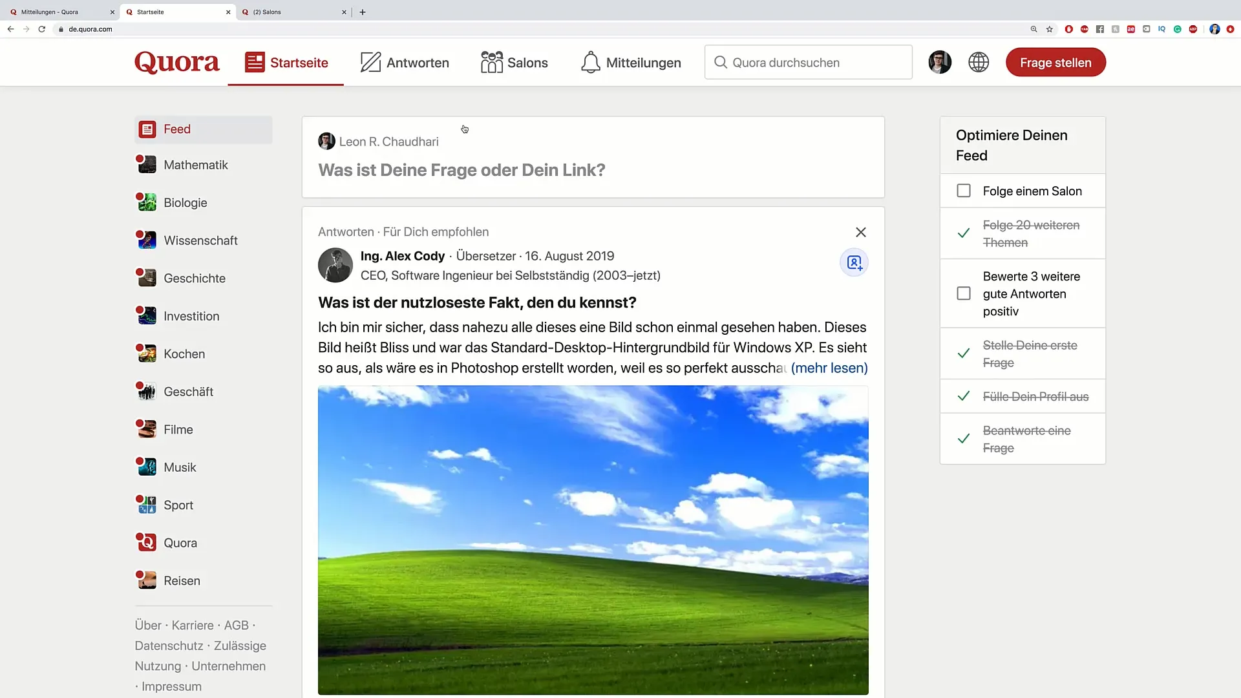Open a new browser tab with plus
Viewport: 1241px width, 698px height.
363,12
